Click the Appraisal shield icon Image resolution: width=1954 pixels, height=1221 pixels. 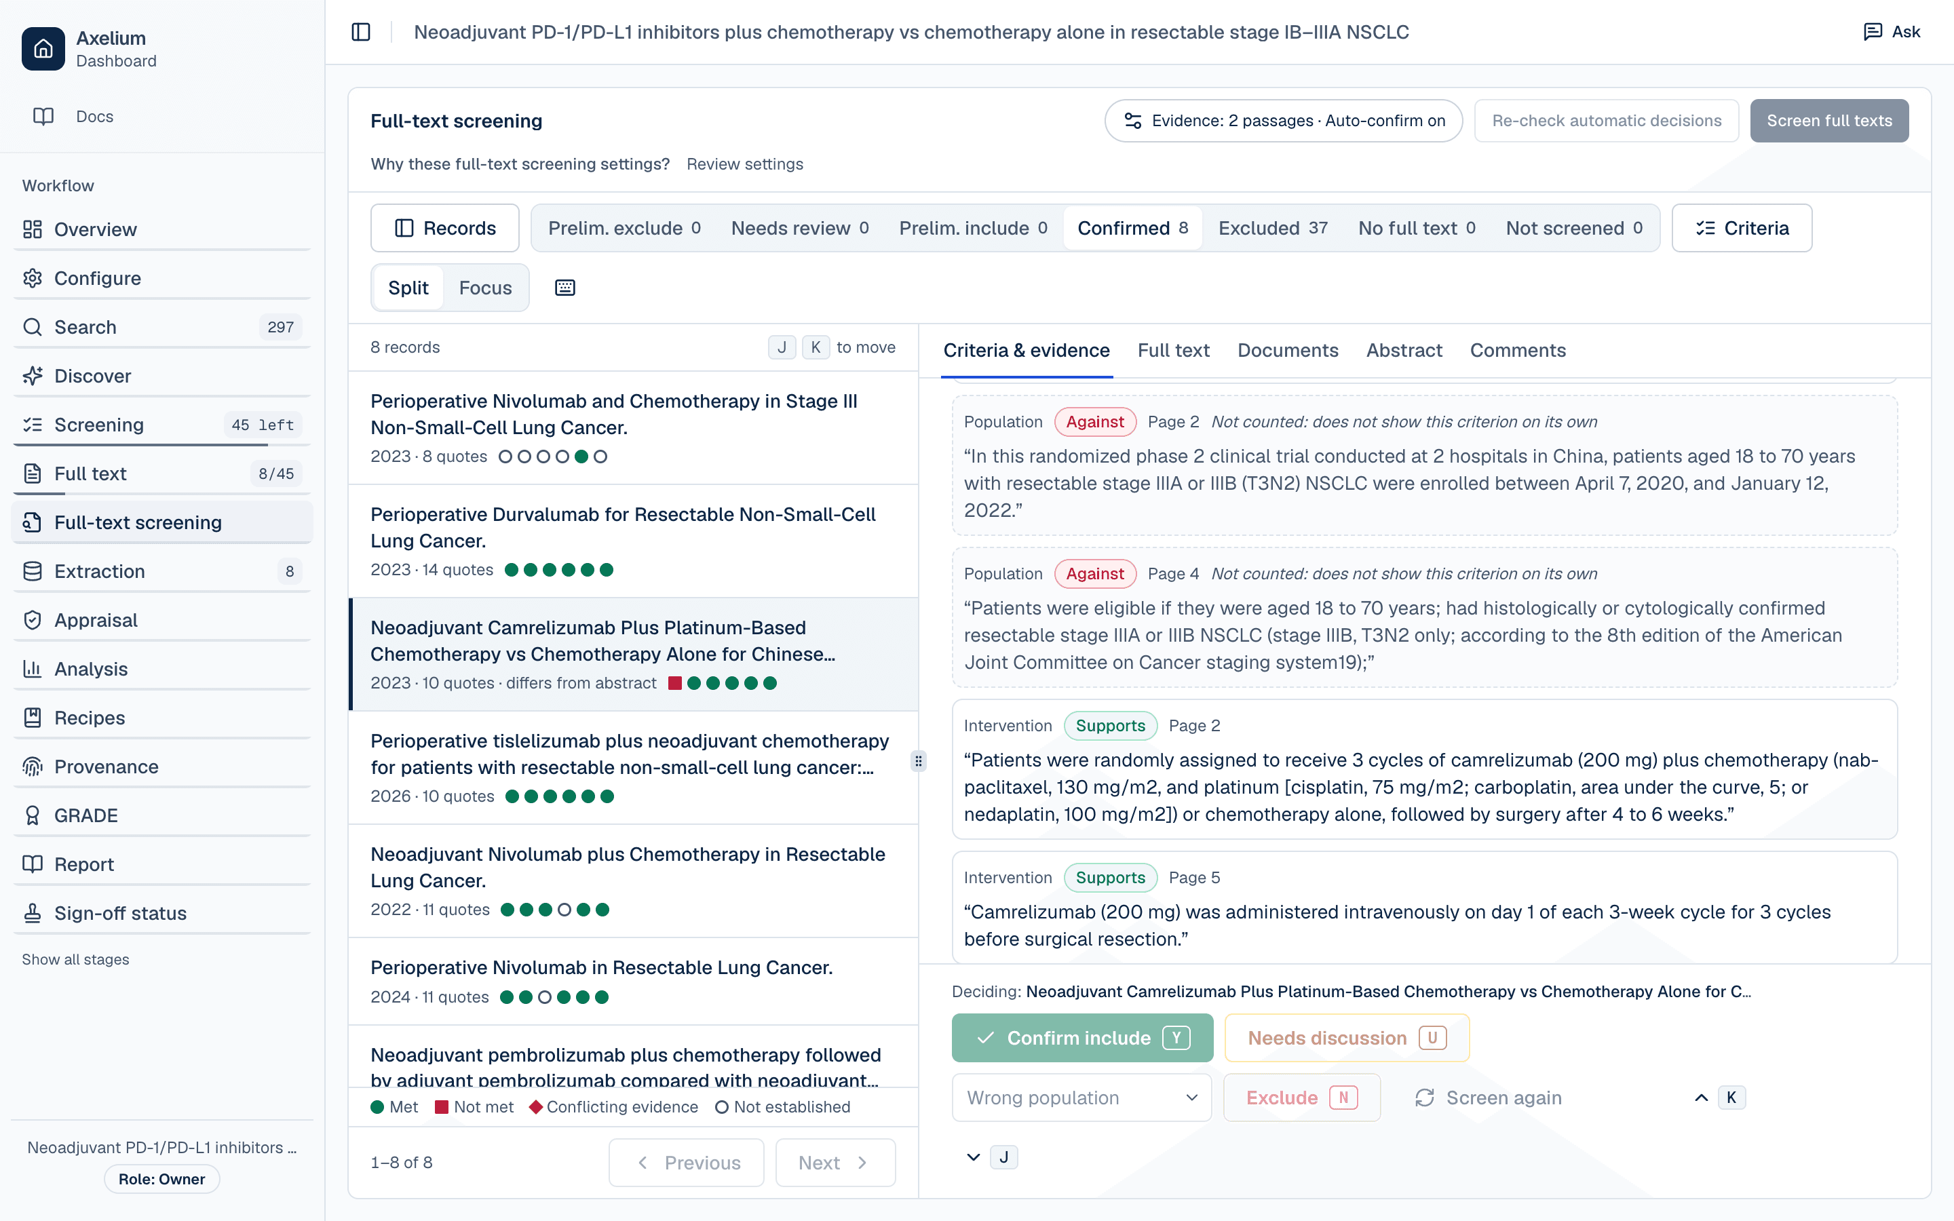pyautogui.click(x=33, y=620)
